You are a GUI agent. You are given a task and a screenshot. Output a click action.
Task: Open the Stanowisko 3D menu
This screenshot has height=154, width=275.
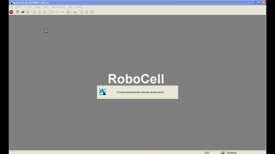click(58, 7)
